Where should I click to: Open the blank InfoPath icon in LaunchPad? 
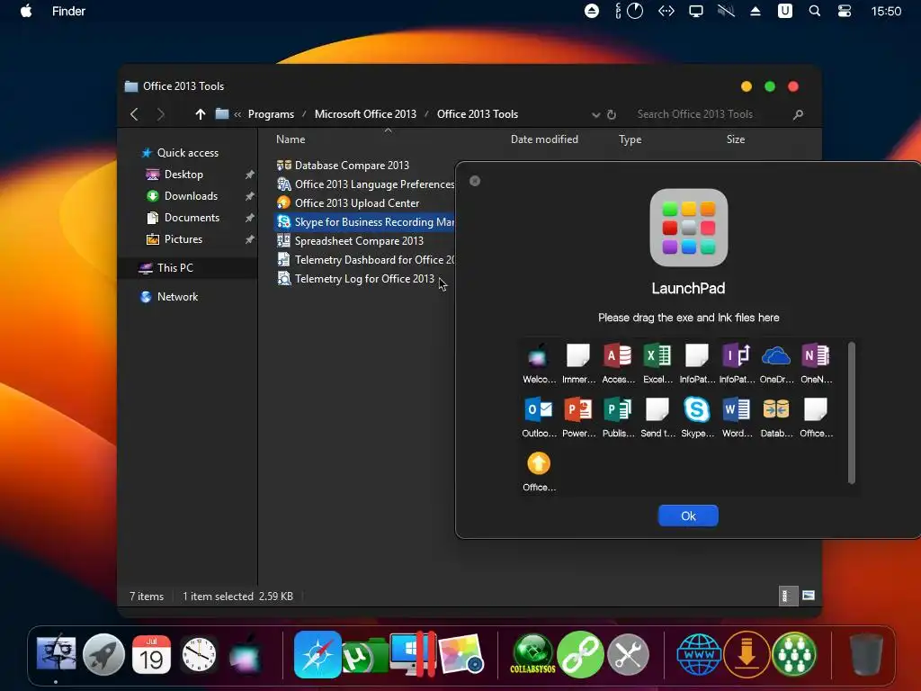coord(697,363)
